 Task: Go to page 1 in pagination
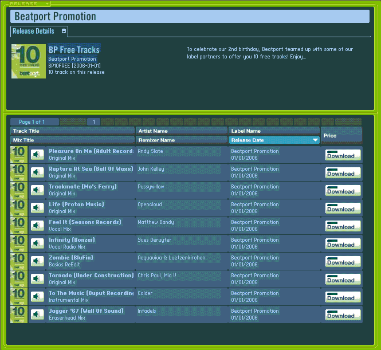[94, 121]
